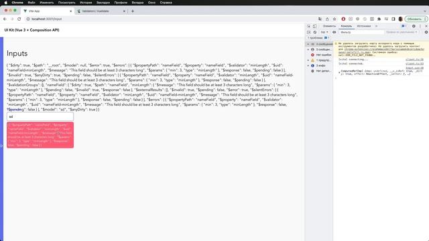
Task: Click the 1 проблема issues link
Action: (x=318, y=37)
